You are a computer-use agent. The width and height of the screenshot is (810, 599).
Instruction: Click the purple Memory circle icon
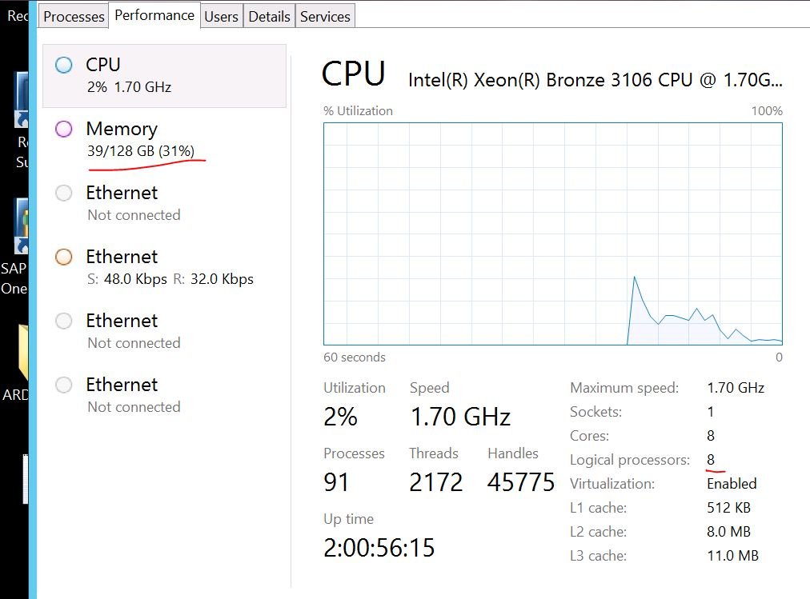click(x=63, y=129)
